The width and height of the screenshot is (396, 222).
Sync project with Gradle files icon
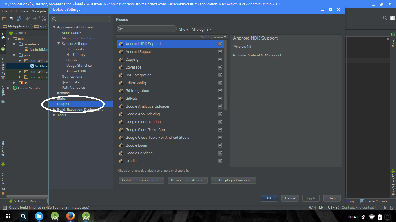pos(18,18)
